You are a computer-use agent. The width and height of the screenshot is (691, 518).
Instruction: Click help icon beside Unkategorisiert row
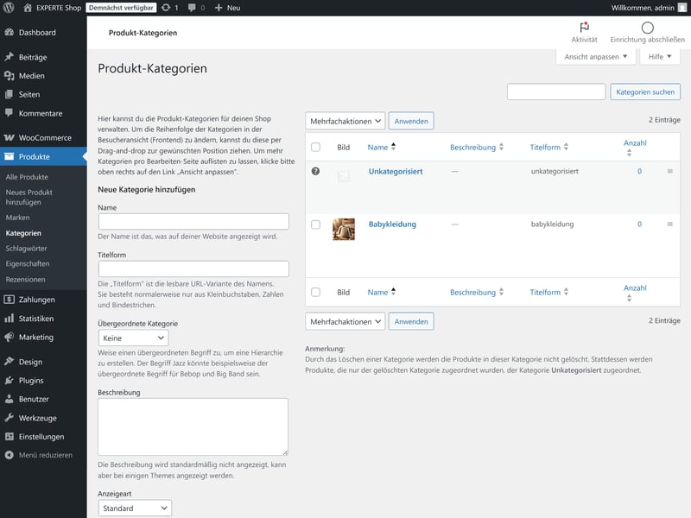[x=315, y=172]
